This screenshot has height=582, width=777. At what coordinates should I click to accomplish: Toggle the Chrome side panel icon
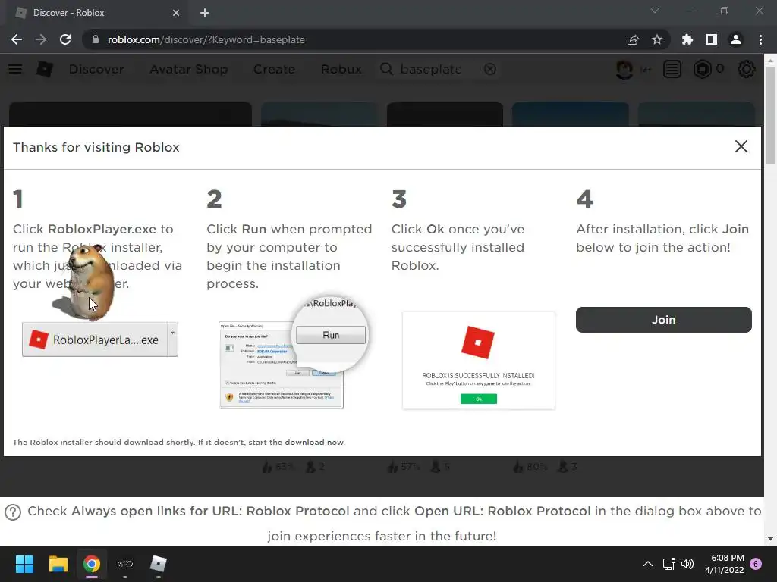[712, 39]
